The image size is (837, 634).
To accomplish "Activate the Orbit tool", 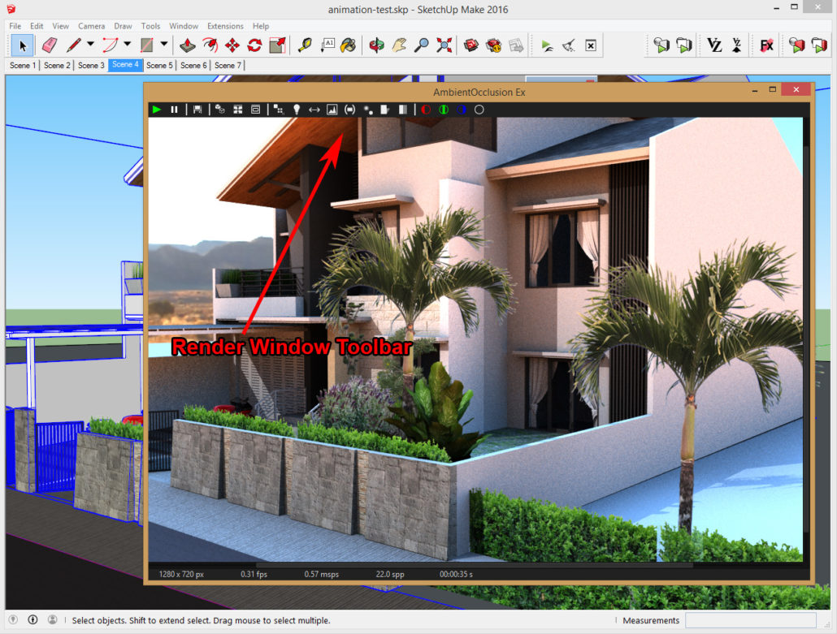I will (376, 45).
